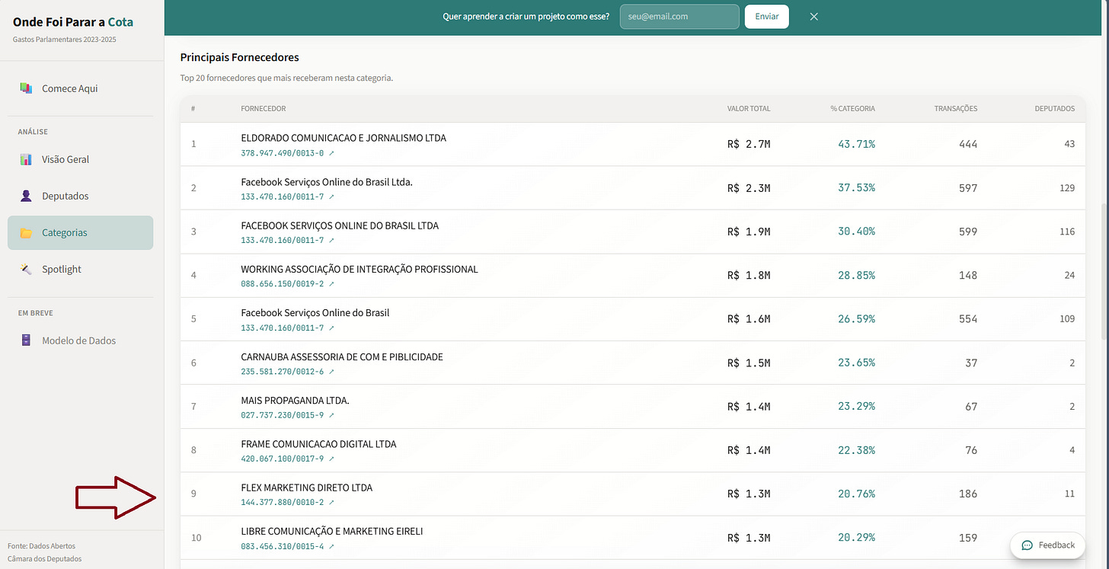
Task: Click the 37.53% category value
Action: click(856, 187)
